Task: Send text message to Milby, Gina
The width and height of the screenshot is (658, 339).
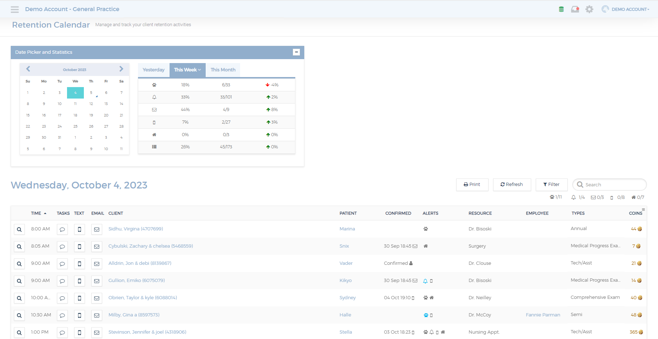Action: pos(80,315)
